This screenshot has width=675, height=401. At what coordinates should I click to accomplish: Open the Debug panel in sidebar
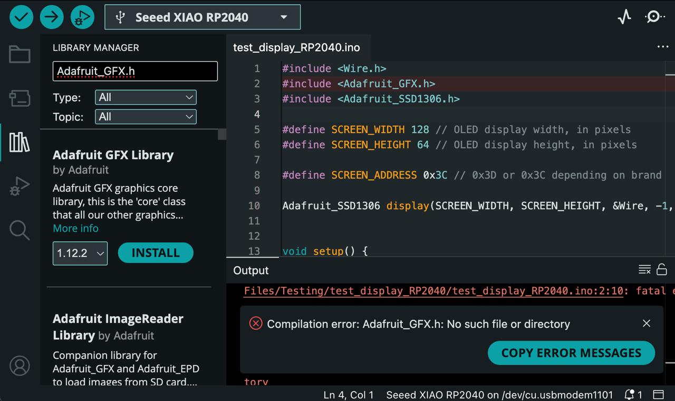[x=20, y=187]
